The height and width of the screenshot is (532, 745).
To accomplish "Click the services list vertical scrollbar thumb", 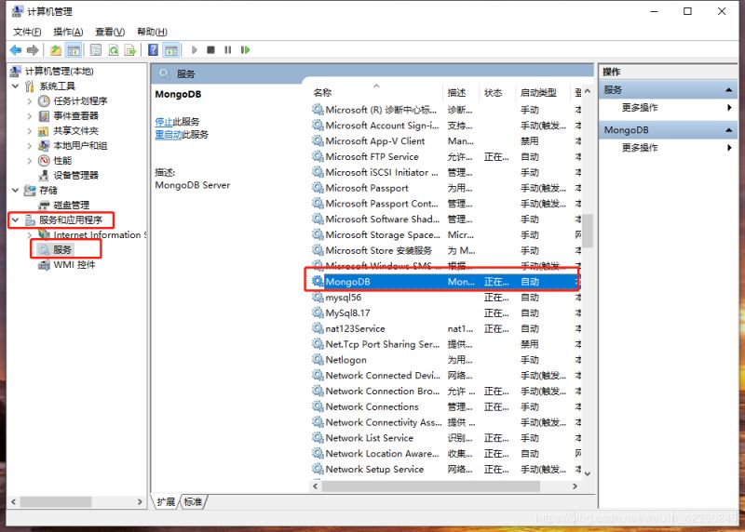I will pyautogui.click(x=588, y=231).
